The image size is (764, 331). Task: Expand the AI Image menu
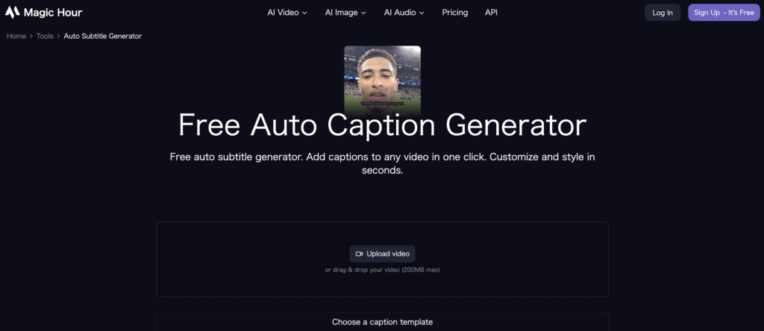345,13
